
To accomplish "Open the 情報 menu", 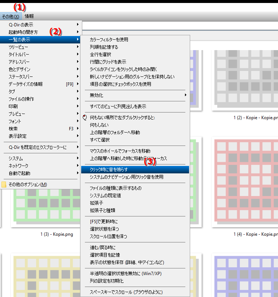I will click(29, 16).
